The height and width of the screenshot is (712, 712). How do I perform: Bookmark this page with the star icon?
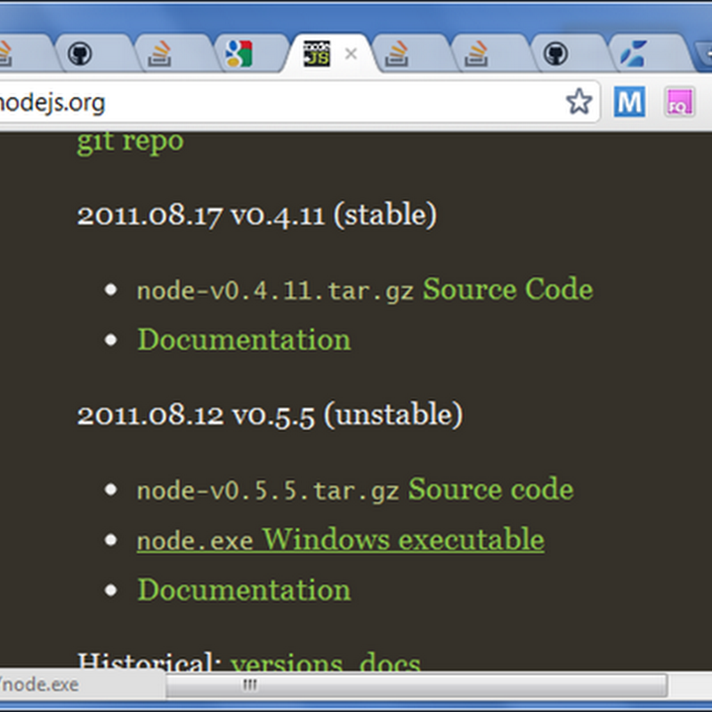coord(579,101)
